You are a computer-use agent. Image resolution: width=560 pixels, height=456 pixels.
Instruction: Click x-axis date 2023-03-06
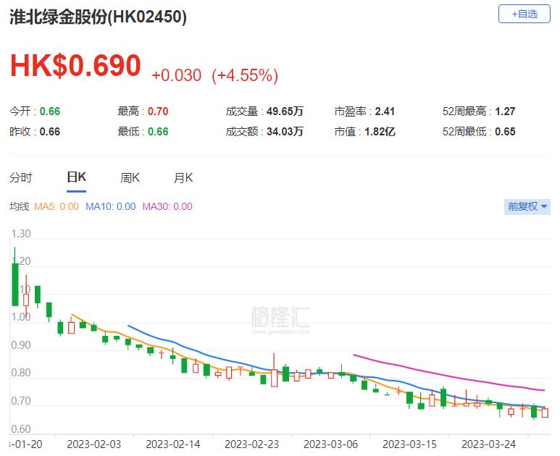[x=331, y=444]
